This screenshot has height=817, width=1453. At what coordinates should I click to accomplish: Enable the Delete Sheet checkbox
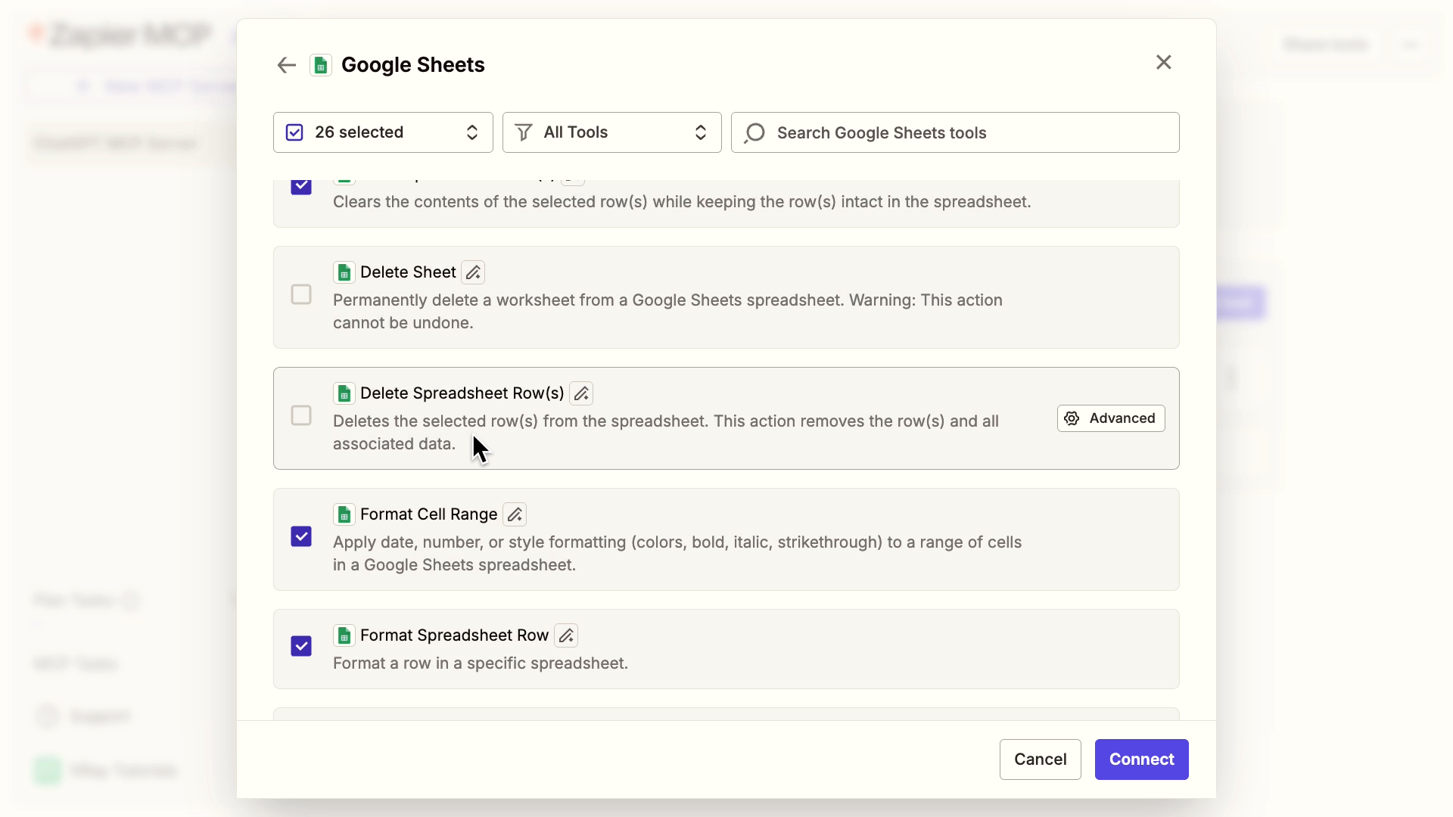[x=301, y=294]
